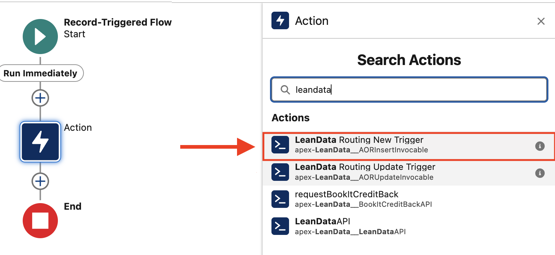Click the requestBookItCreditBack apex icon

click(x=280, y=199)
